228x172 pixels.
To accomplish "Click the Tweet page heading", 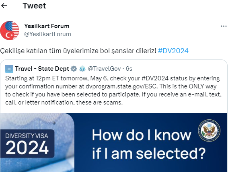I will coord(34,6).
